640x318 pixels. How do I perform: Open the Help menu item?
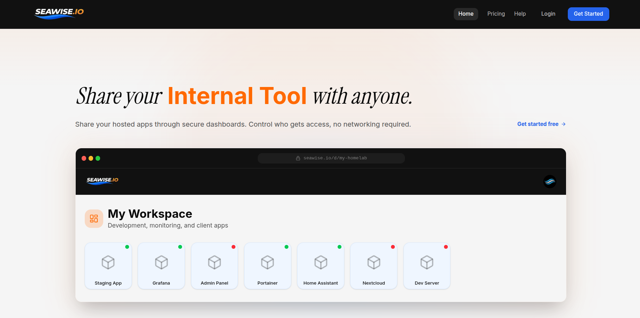(x=520, y=14)
